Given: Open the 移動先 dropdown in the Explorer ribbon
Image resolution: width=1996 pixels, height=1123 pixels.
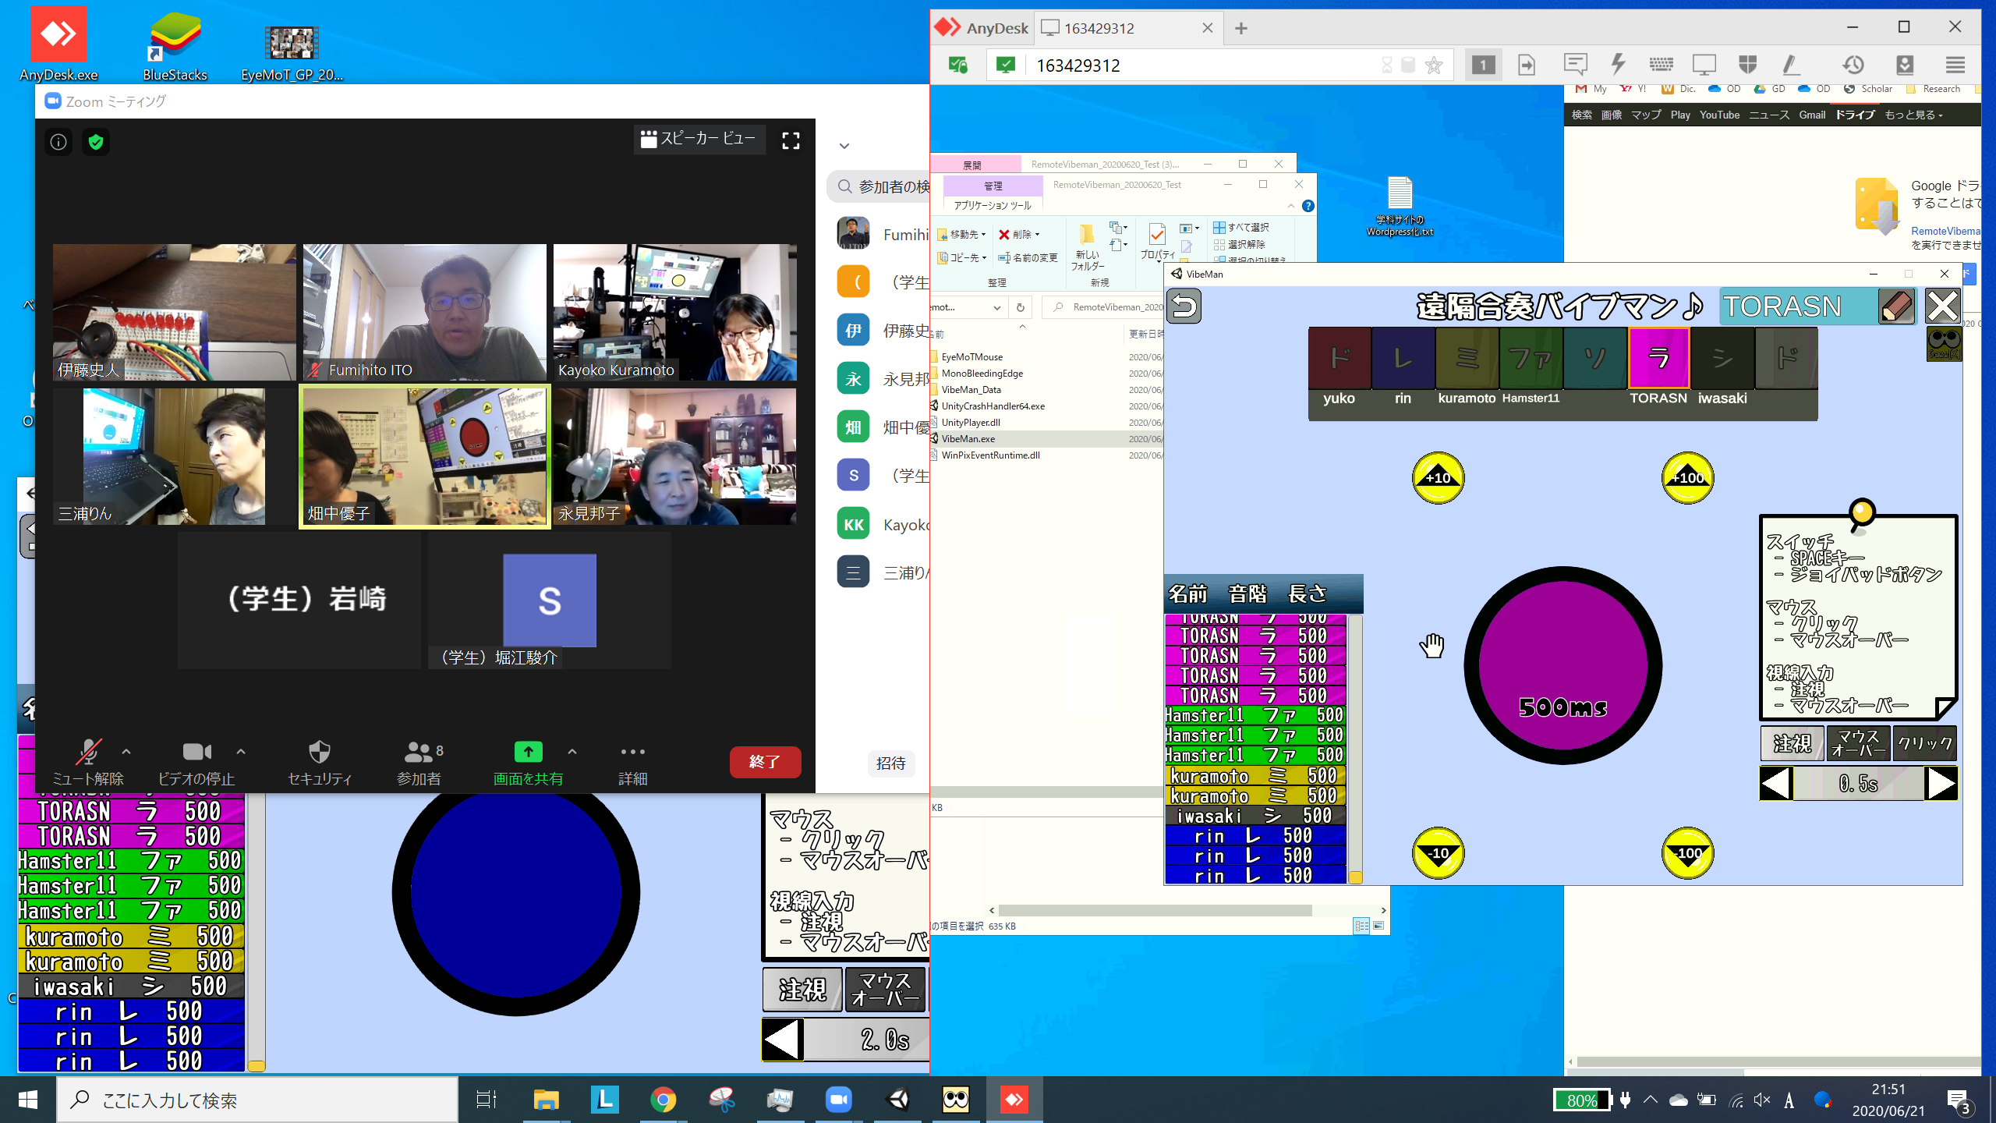Looking at the screenshot, I should 963,234.
